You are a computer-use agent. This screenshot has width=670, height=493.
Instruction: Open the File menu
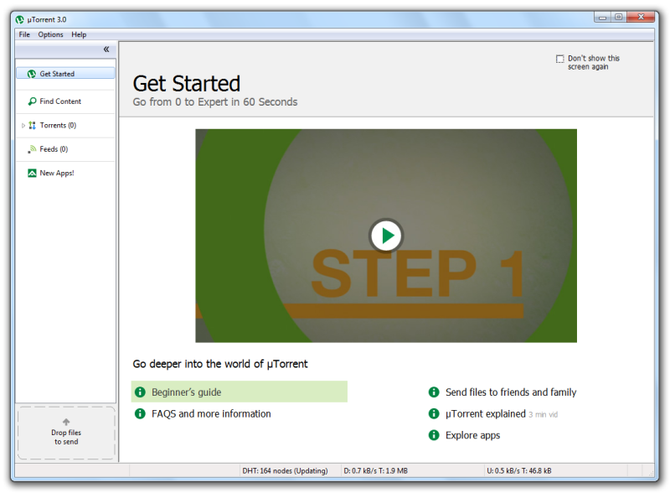pos(24,34)
